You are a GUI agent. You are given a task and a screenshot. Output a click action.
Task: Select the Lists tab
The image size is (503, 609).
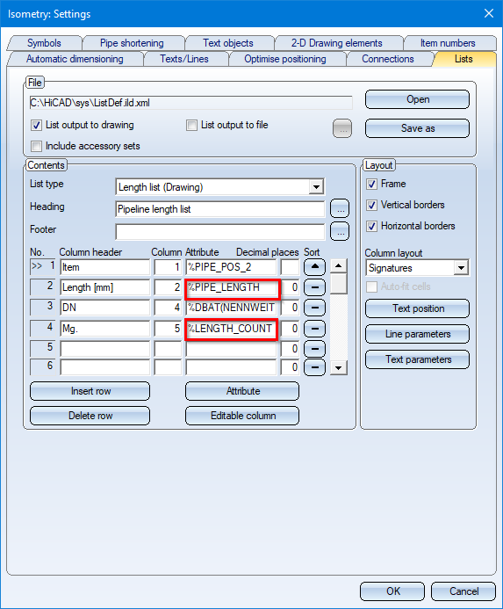coord(463,59)
